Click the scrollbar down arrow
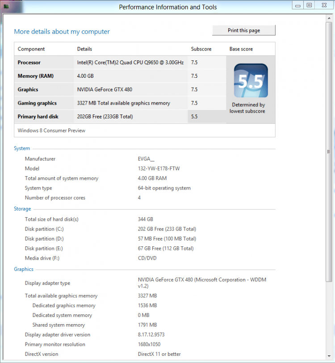 coord(329,356)
